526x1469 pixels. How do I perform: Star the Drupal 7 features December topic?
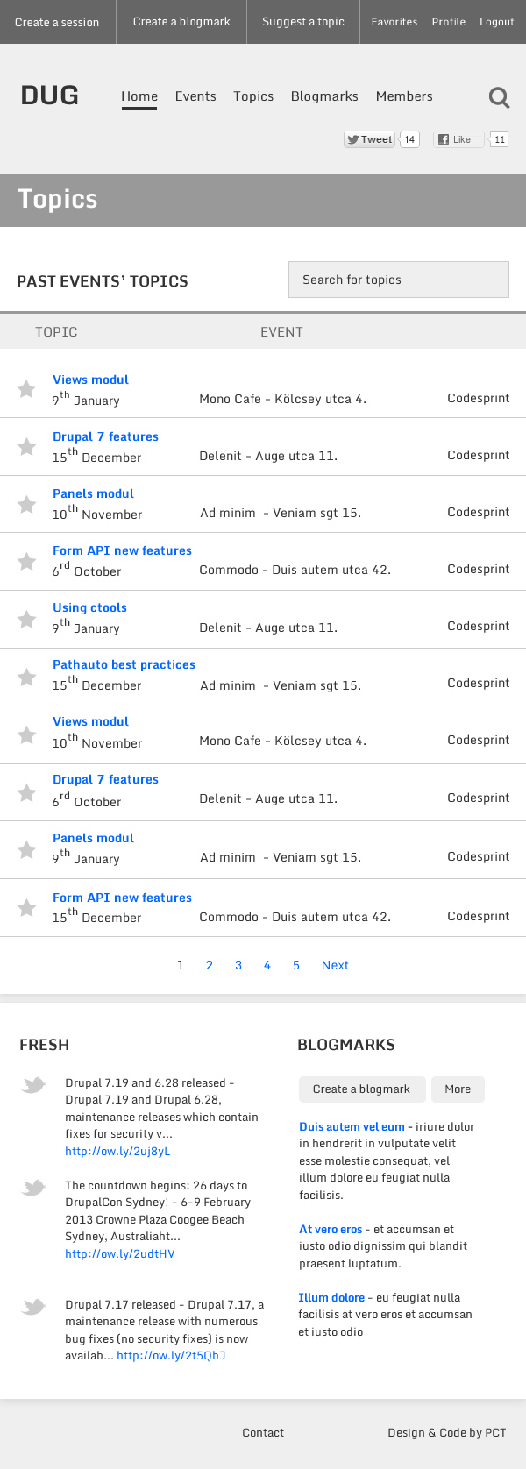pos(27,447)
